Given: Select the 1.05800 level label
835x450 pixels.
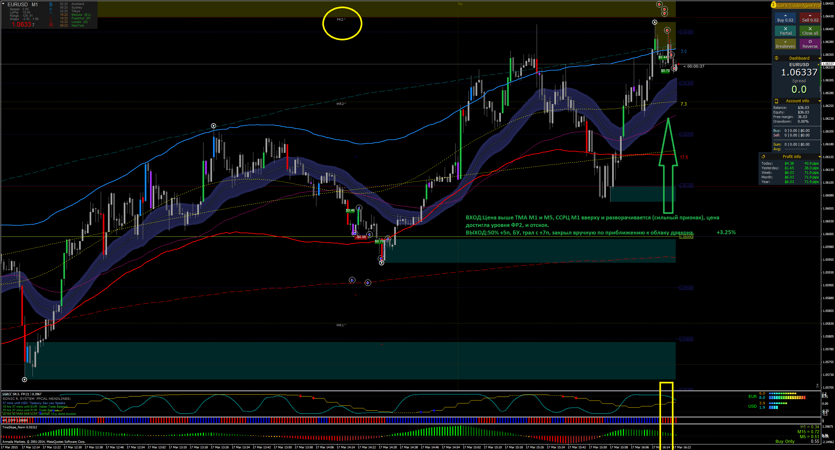Looking at the screenshot, I should pyautogui.click(x=686, y=339).
